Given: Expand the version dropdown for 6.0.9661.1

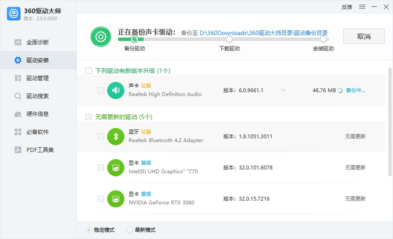Looking at the screenshot, I should 283,90.
